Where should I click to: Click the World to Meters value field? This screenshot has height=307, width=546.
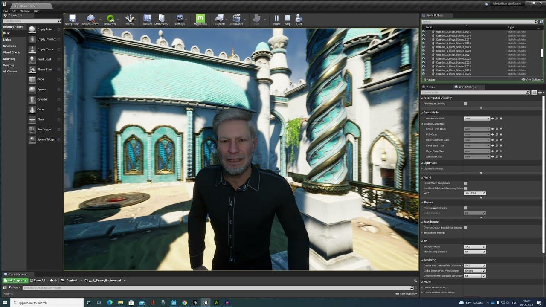click(475, 246)
